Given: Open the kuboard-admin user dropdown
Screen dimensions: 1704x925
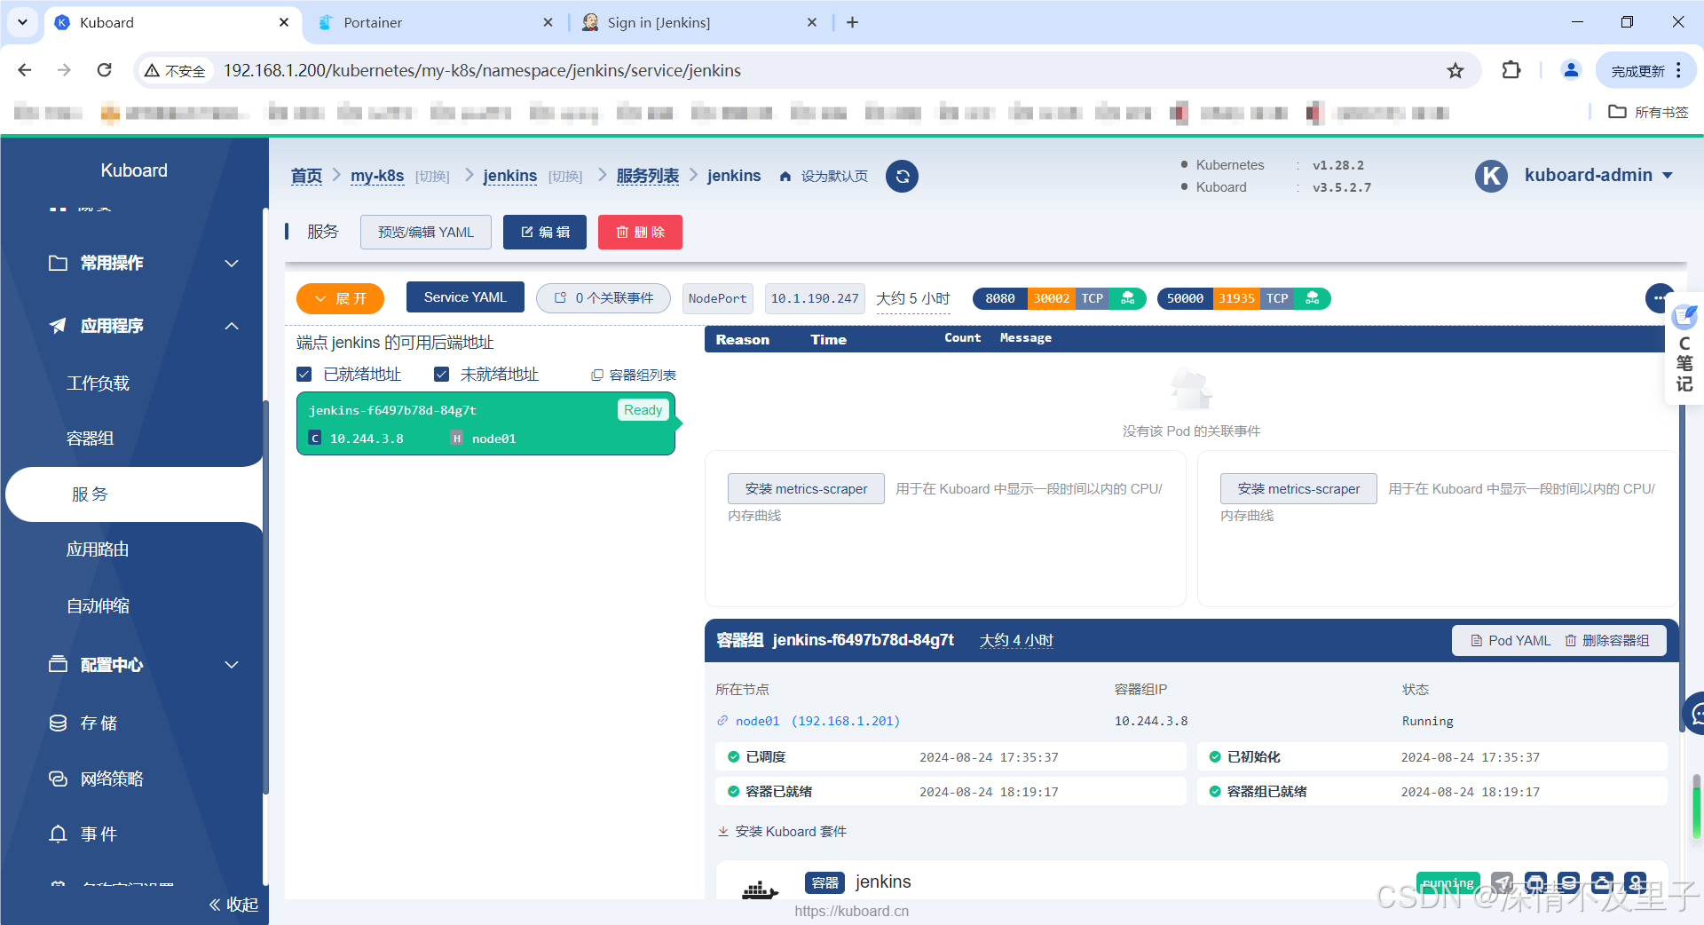Looking at the screenshot, I should pos(1599,176).
